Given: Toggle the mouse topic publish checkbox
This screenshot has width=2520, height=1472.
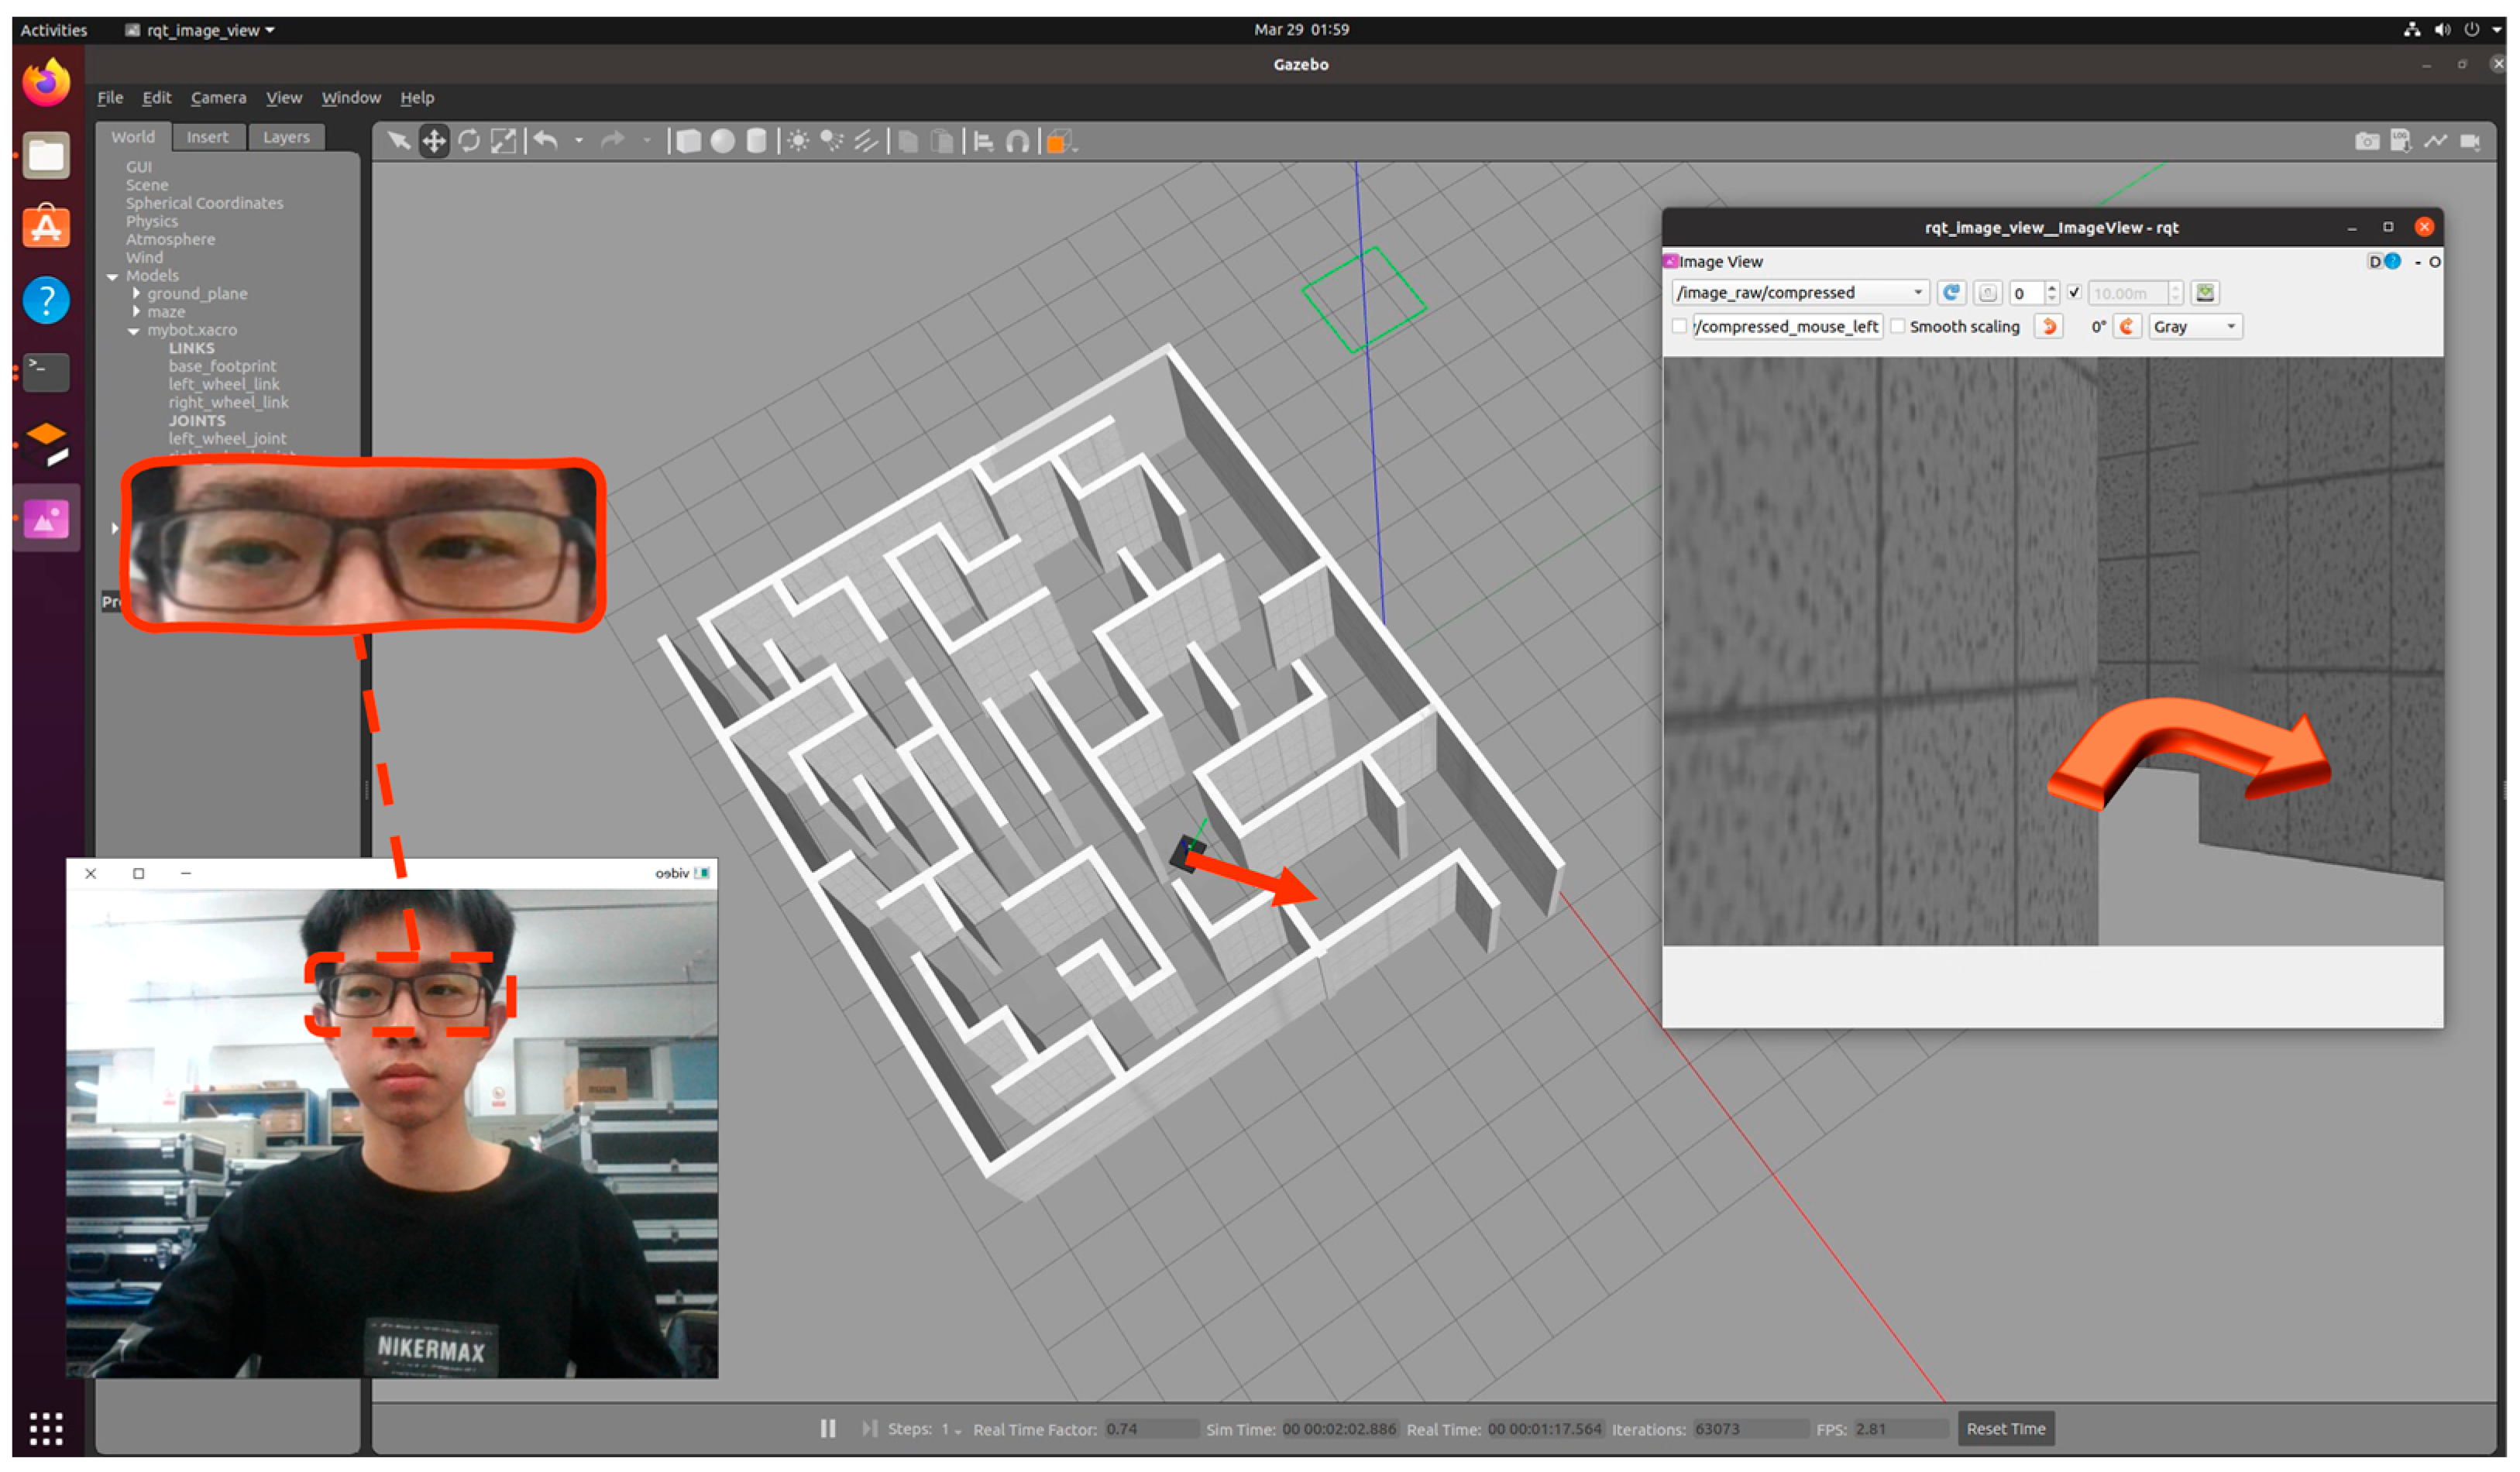Looking at the screenshot, I should click(x=1679, y=327).
